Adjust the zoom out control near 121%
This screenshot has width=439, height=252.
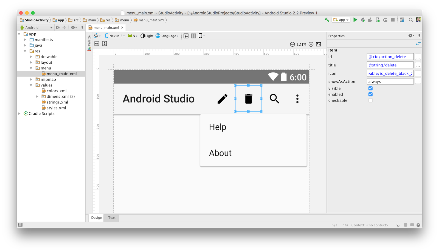[x=292, y=44]
